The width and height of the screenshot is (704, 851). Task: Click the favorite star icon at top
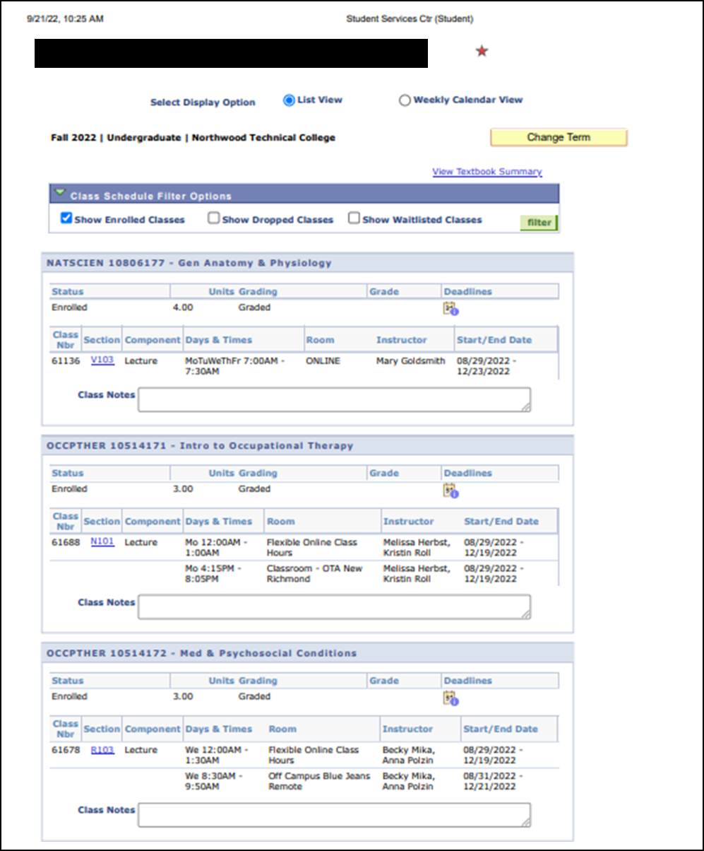click(x=481, y=51)
